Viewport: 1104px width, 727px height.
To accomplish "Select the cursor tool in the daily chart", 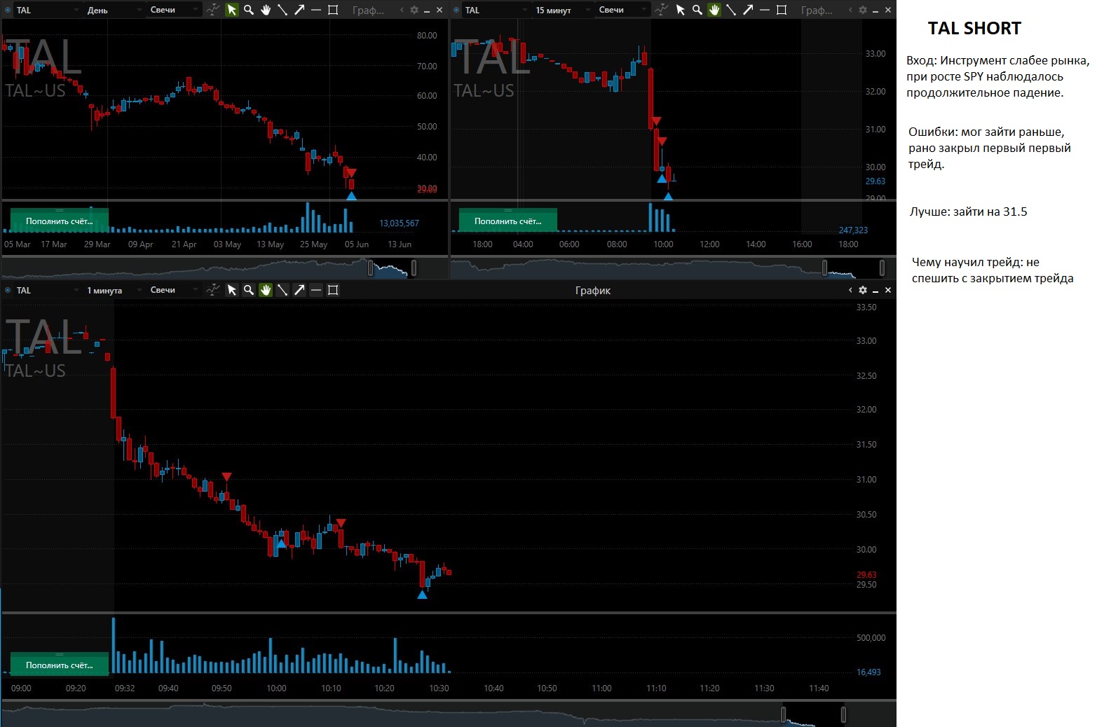I will point(232,10).
